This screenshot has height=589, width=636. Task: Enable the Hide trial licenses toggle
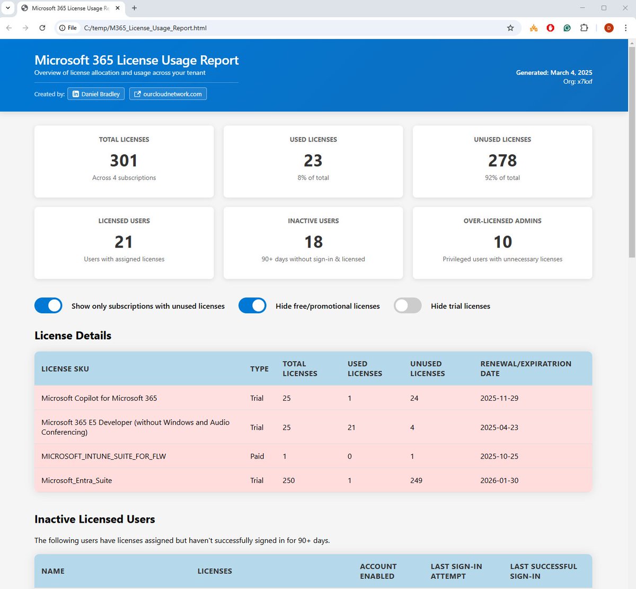pos(407,305)
